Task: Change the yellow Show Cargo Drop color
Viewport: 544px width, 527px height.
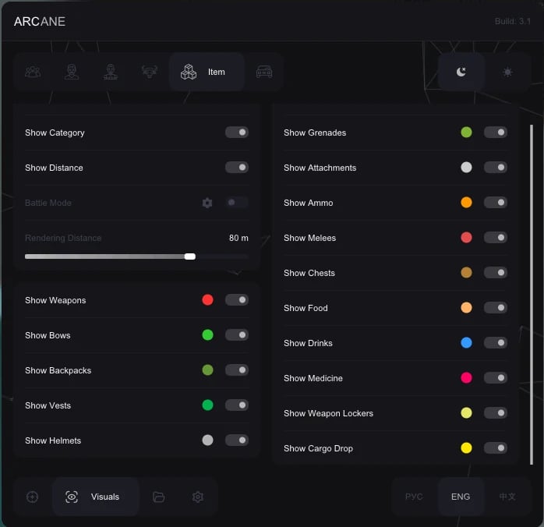Action: click(x=466, y=448)
